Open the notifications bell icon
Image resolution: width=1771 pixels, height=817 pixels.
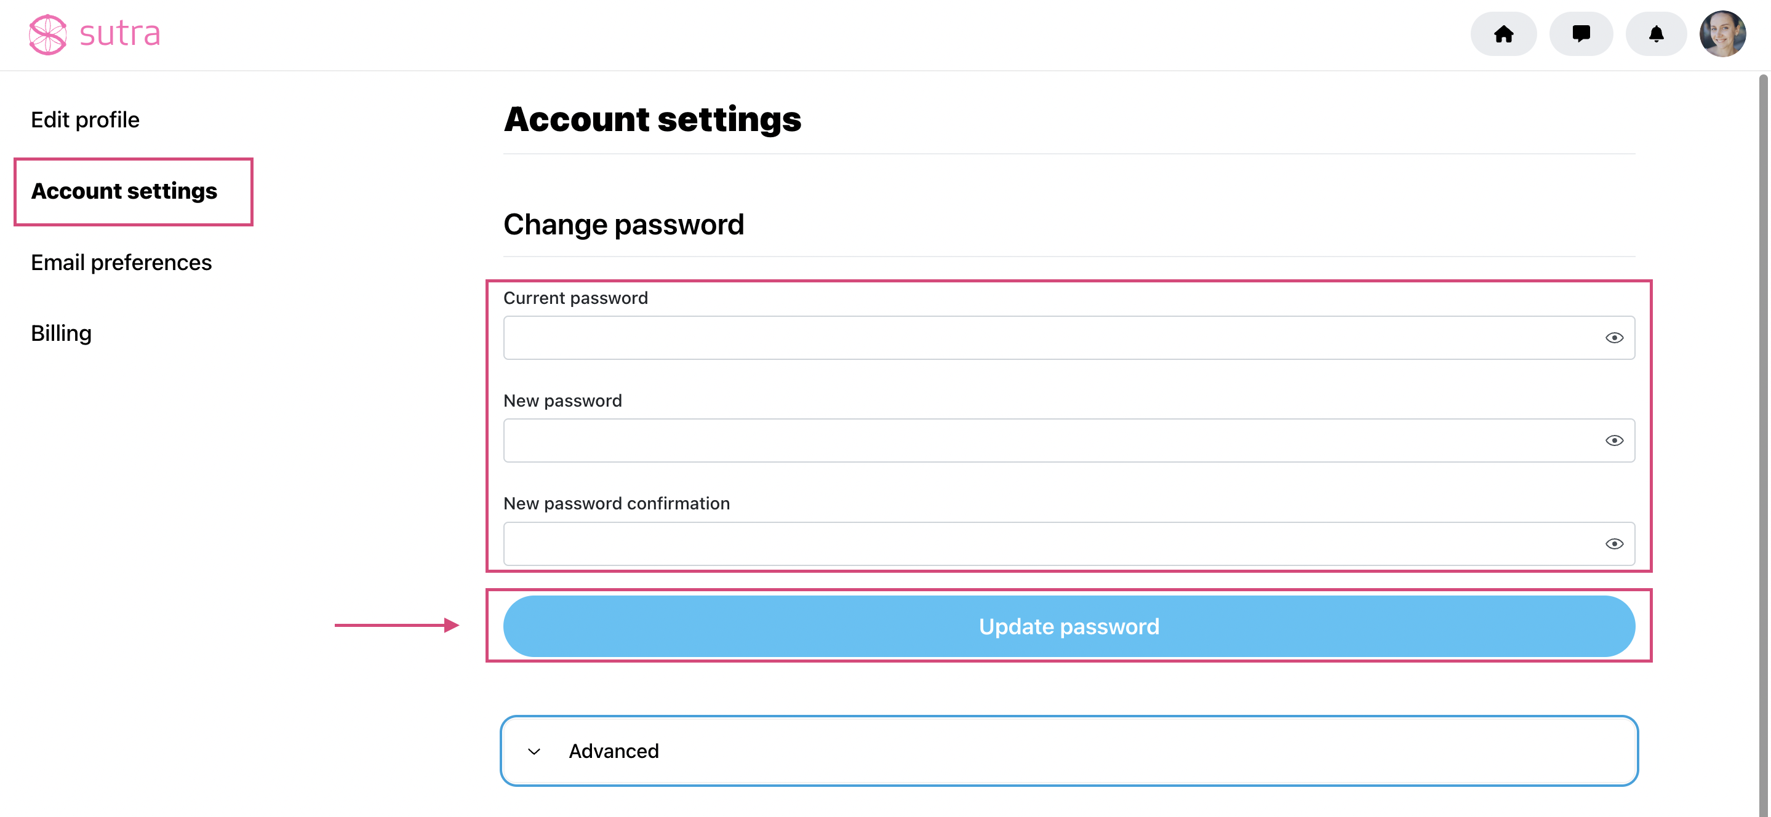[1655, 34]
